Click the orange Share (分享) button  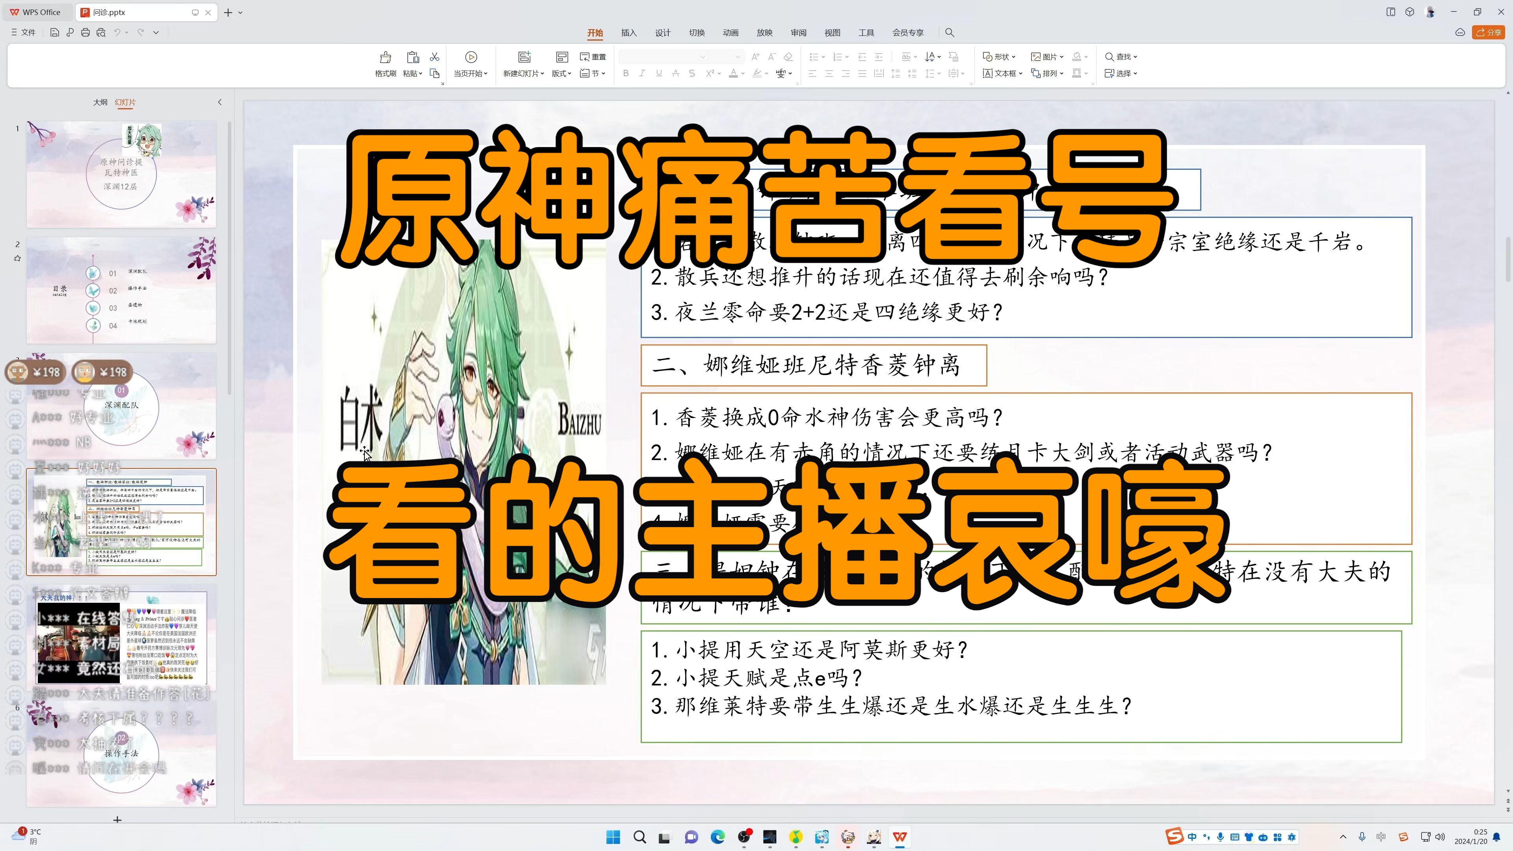(x=1488, y=33)
